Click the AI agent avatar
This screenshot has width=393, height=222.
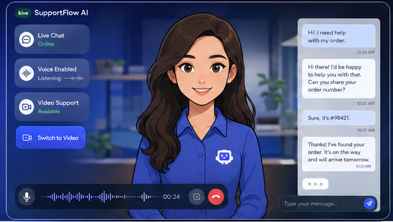(198, 115)
